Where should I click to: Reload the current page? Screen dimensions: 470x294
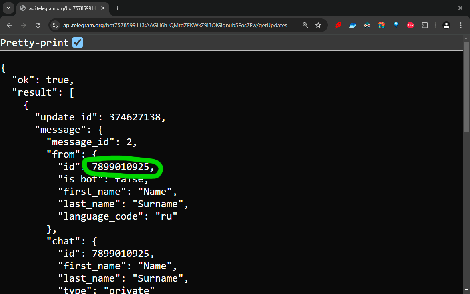pyautogui.click(x=38, y=25)
